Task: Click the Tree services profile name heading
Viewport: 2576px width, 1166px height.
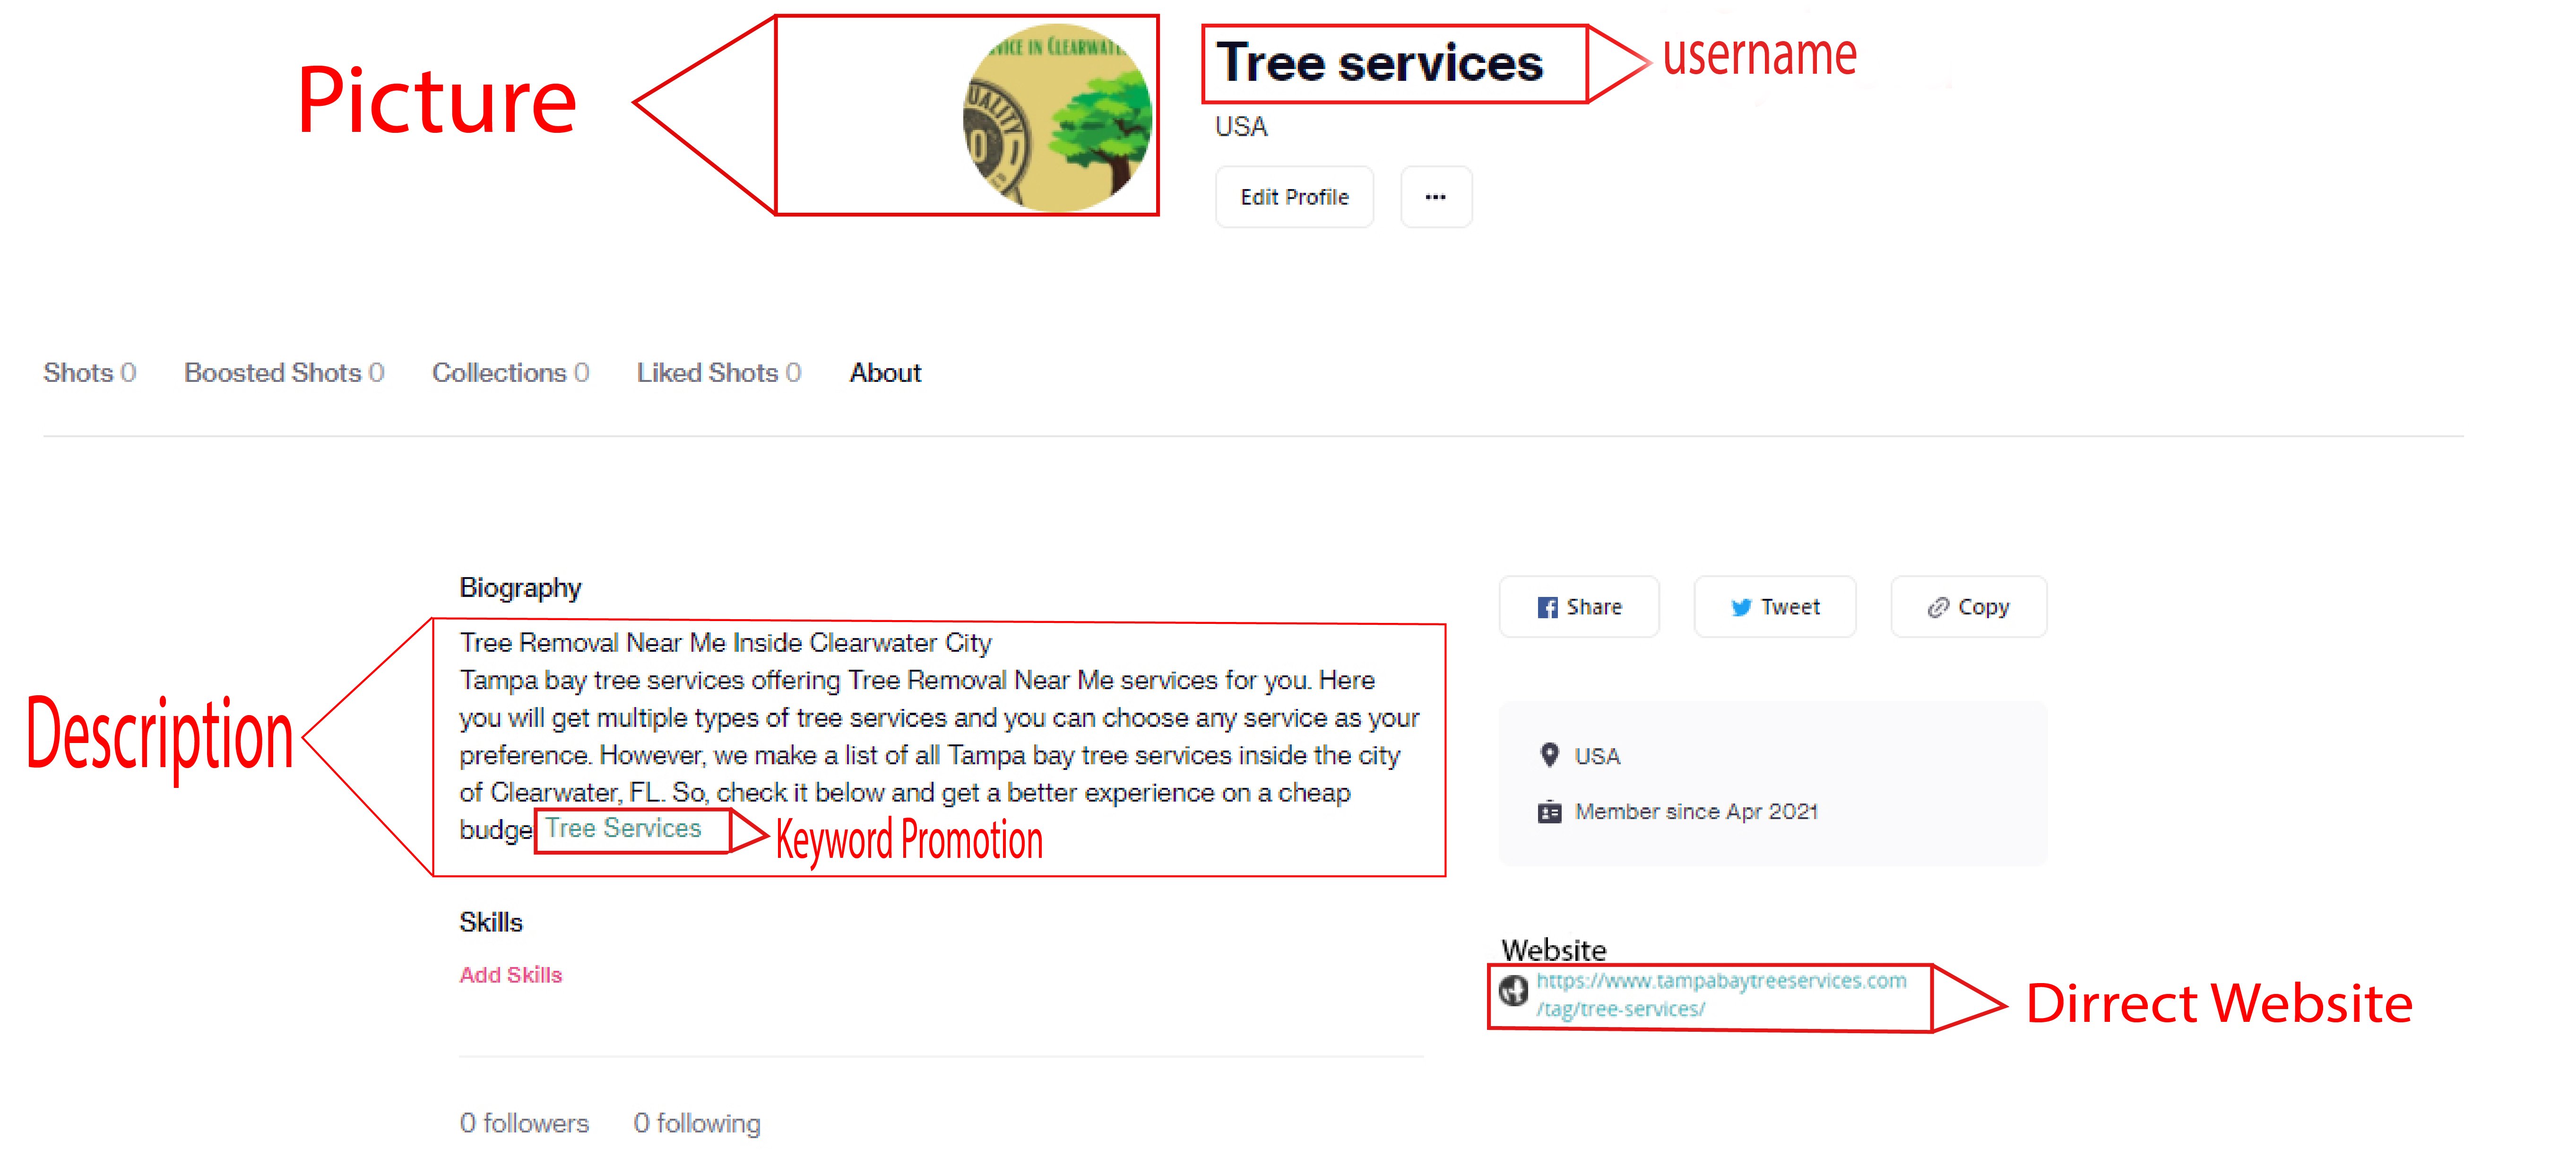Action: coord(1379,64)
